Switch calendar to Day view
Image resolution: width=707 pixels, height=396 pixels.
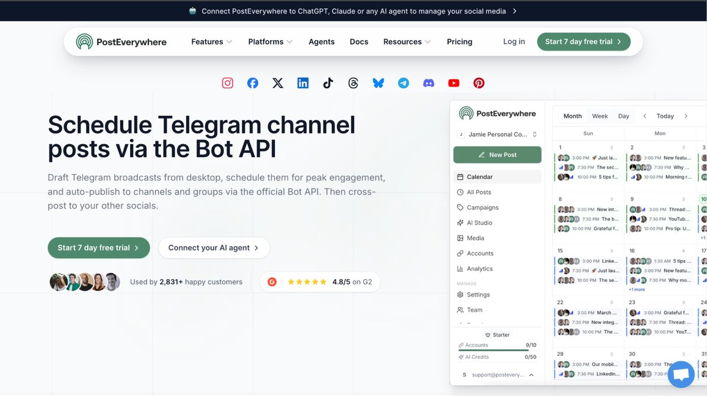click(x=624, y=116)
